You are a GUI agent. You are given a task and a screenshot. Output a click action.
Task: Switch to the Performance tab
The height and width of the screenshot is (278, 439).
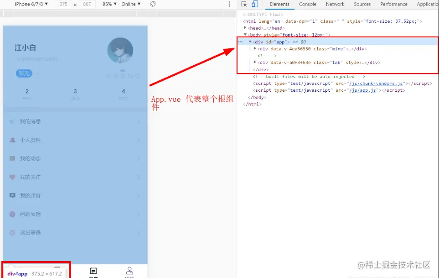[394, 4]
